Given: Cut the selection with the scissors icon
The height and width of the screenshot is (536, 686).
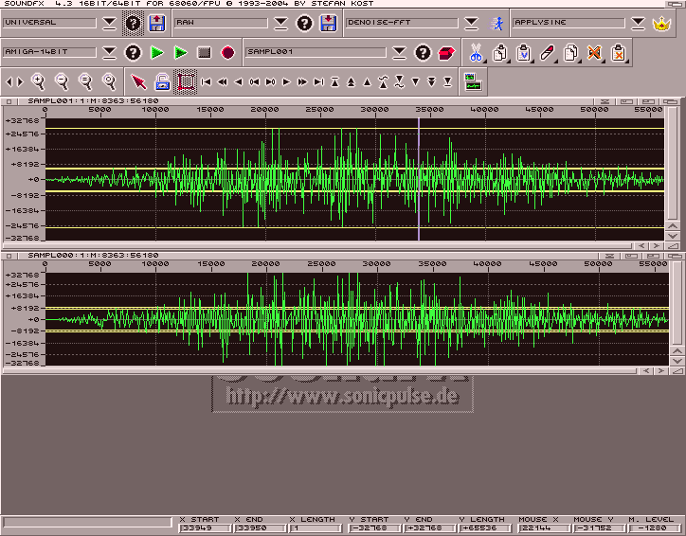Looking at the screenshot, I should click(476, 52).
